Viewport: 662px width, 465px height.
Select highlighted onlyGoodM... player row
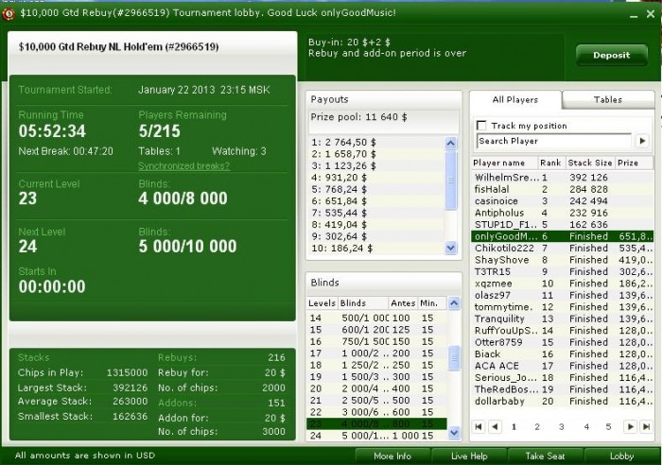(x=562, y=236)
